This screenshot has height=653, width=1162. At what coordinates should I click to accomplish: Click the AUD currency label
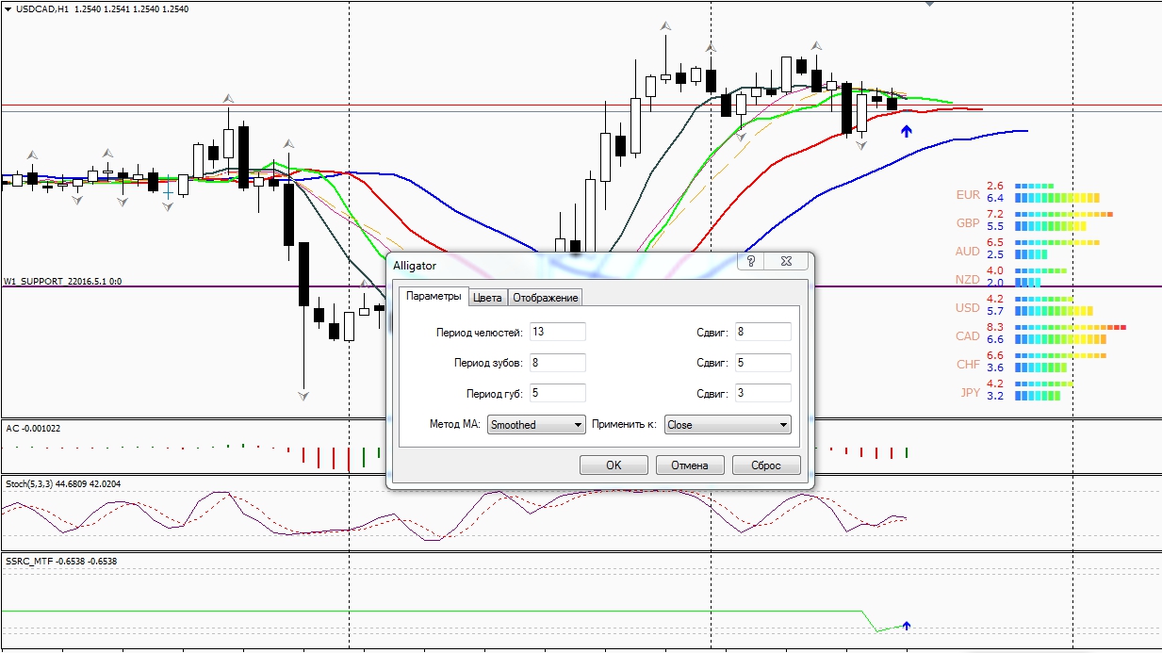[968, 252]
